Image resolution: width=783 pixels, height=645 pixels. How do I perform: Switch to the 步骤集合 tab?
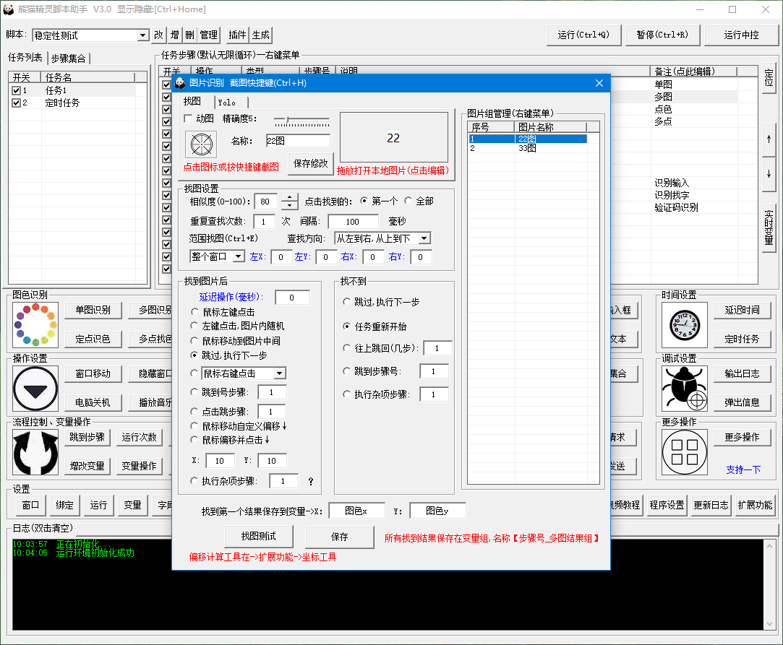click(x=69, y=59)
